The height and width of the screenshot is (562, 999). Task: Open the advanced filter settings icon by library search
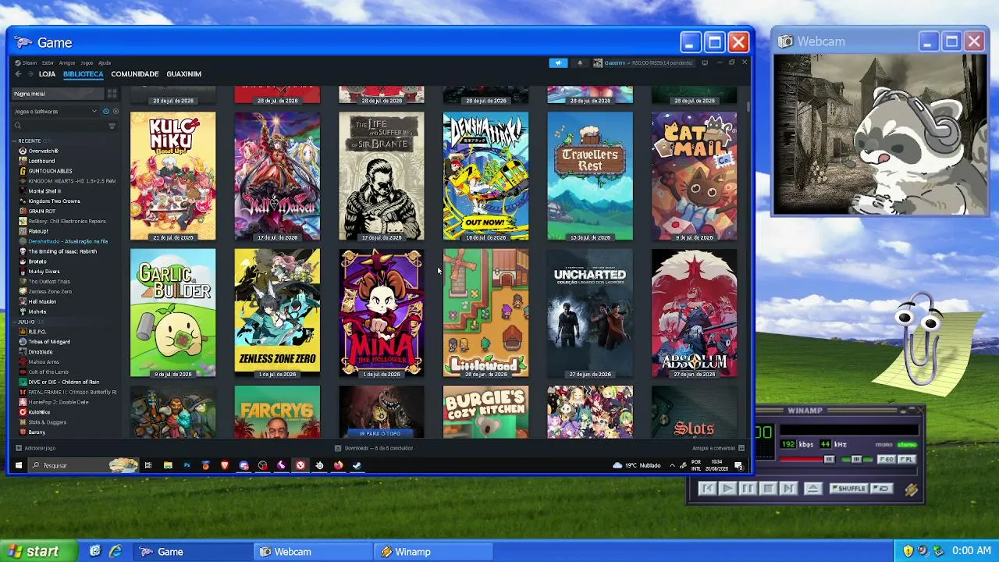112,126
